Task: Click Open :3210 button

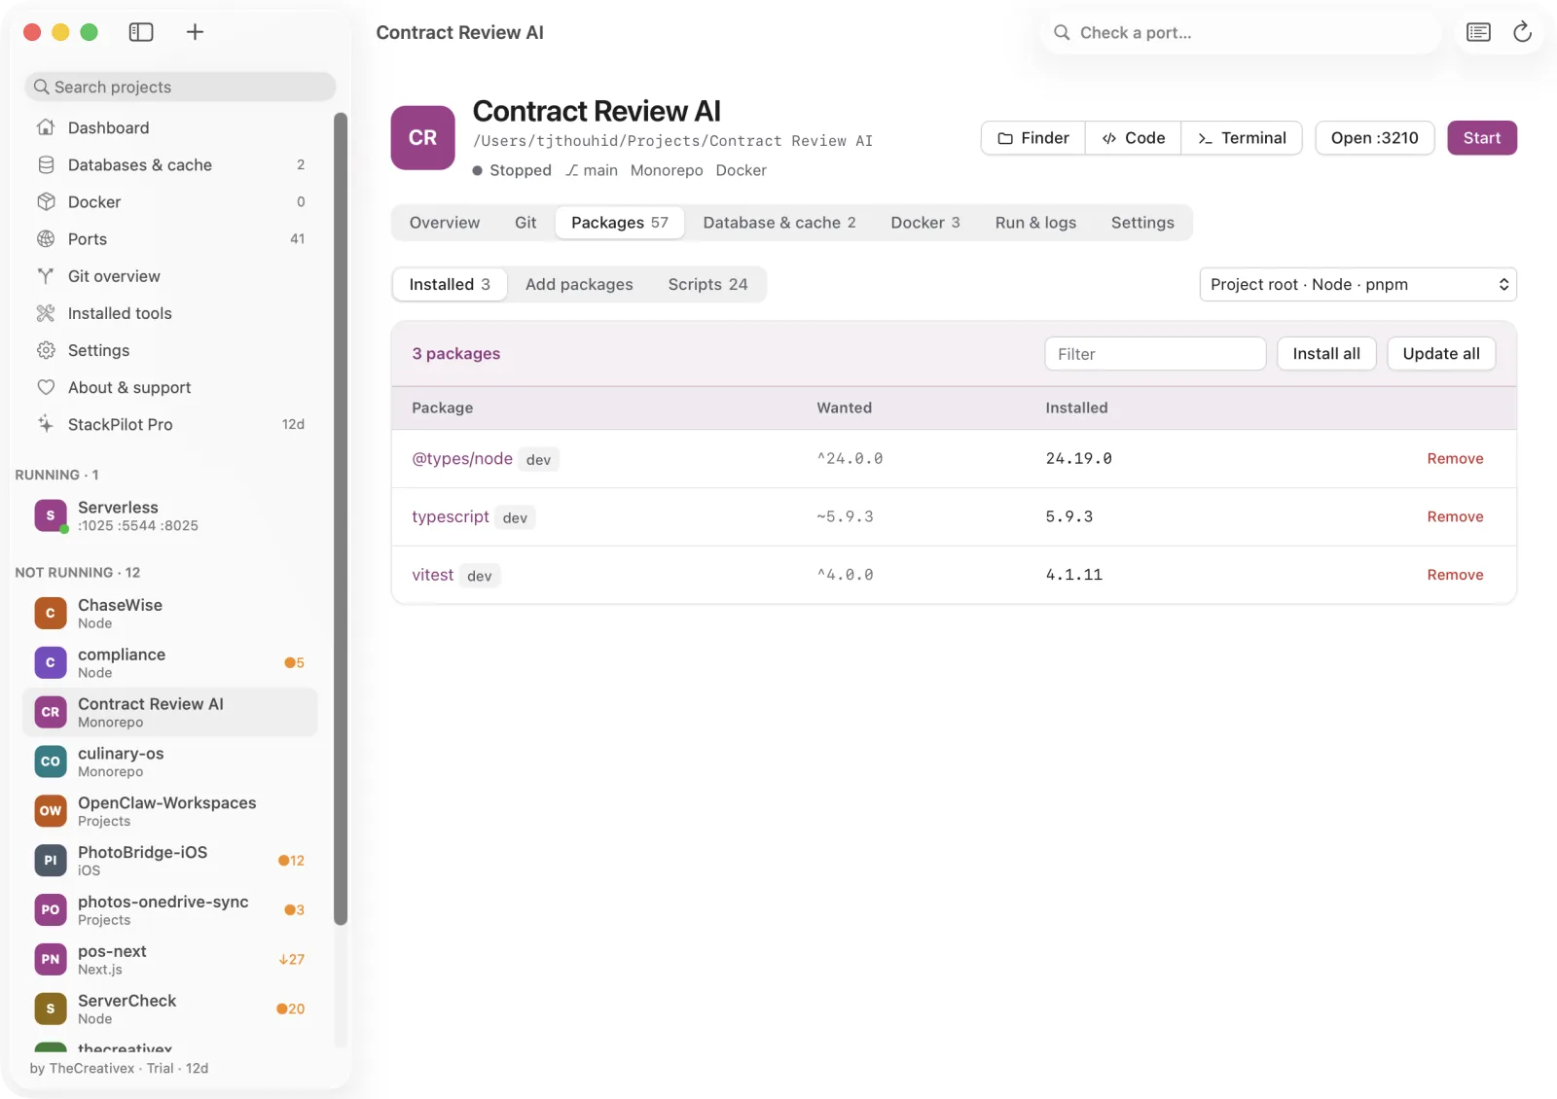Action: pyautogui.click(x=1374, y=138)
